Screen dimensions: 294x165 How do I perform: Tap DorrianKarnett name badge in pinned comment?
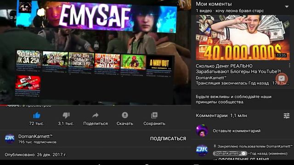click(230, 154)
